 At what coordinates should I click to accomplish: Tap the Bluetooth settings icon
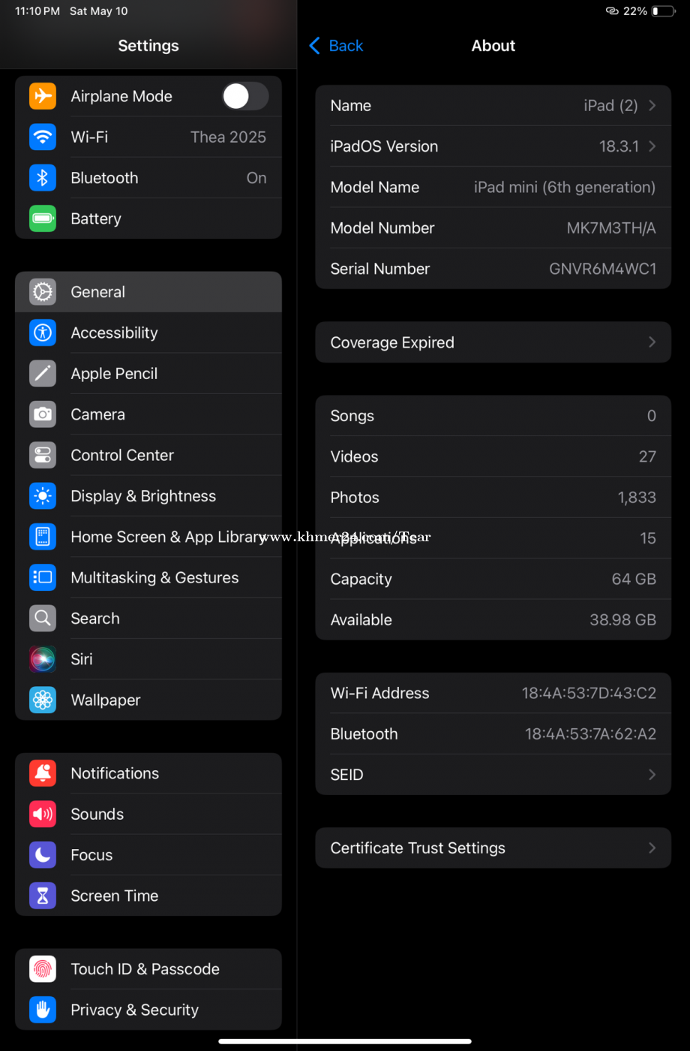coord(43,178)
